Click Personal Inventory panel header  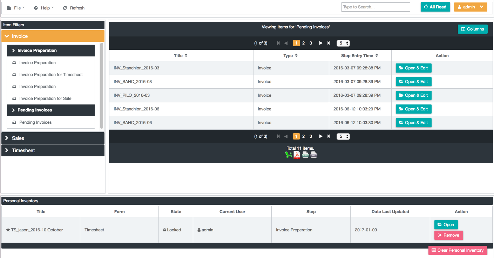tap(247, 201)
